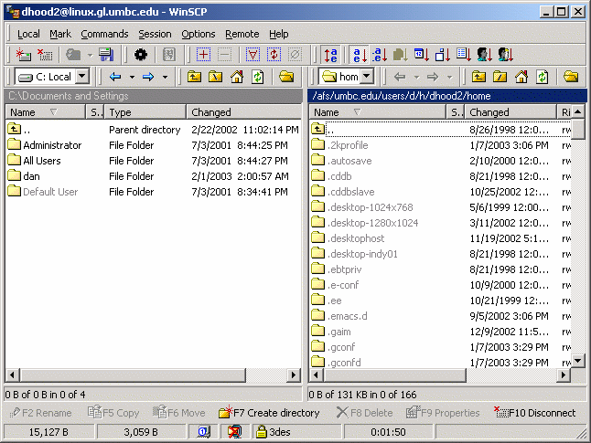Go forward in local panel with the blue arrow
Viewport: 591px width, 443px height.
148,77
